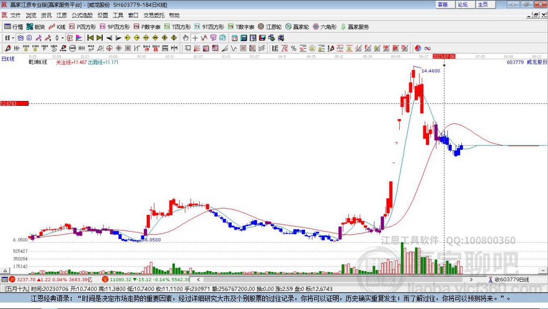Image resolution: width=548 pixels, height=309 pixels.
Task: Open the 江恩轮 Gann wheel tool
Action: pos(270,27)
